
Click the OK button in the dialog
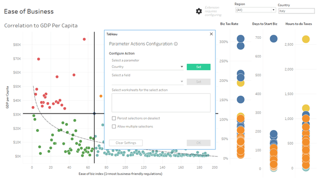199,143
